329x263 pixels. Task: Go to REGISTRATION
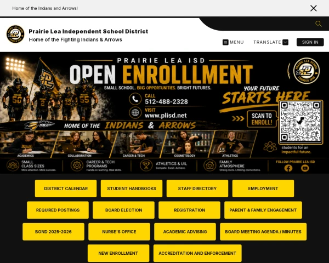(x=190, y=210)
